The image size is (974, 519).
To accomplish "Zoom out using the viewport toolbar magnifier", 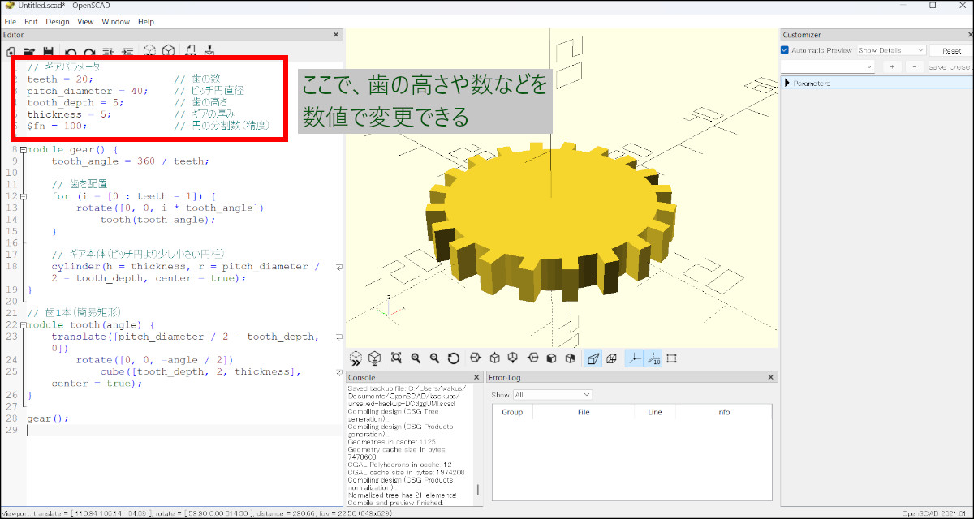I will [x=435, y=358].
